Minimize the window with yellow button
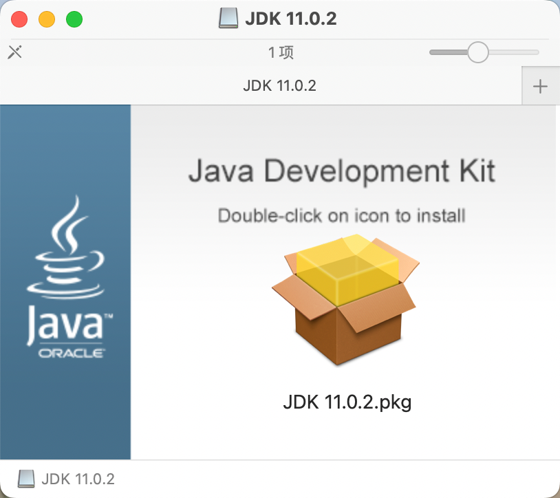This screenshot has height=498, width=560. (x=47, y=19)
